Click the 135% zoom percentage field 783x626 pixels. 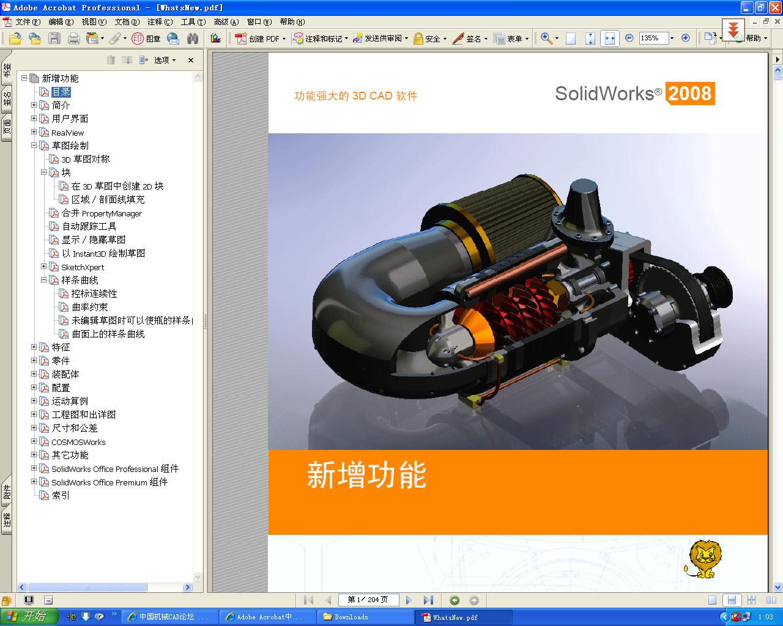click(653, 38)
